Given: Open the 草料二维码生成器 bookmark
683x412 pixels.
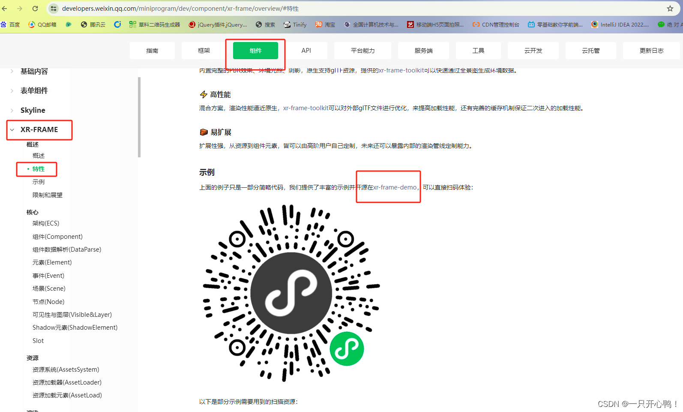Looking at the screenshot, I should pos(155,24).
